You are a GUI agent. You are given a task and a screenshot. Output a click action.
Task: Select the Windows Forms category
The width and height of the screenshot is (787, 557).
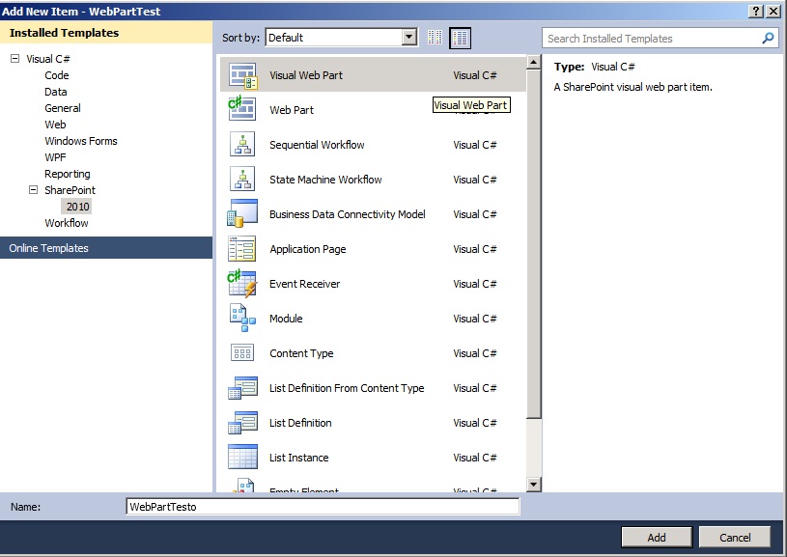[81, 141]
